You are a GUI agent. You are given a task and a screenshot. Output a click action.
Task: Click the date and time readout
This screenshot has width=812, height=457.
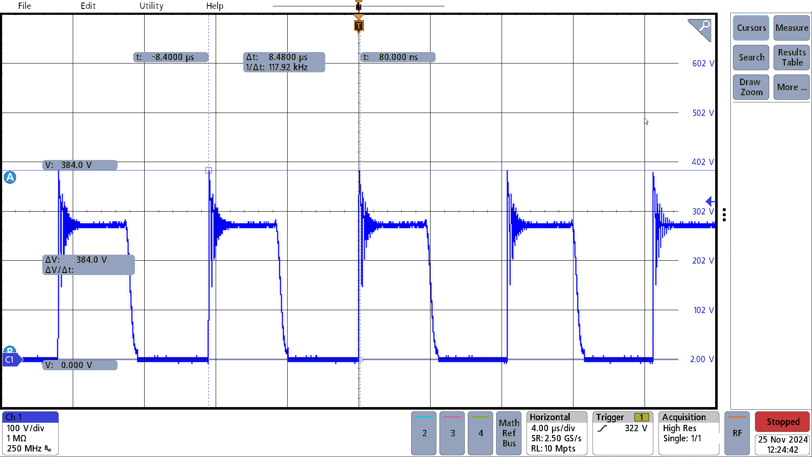point(783,445)
